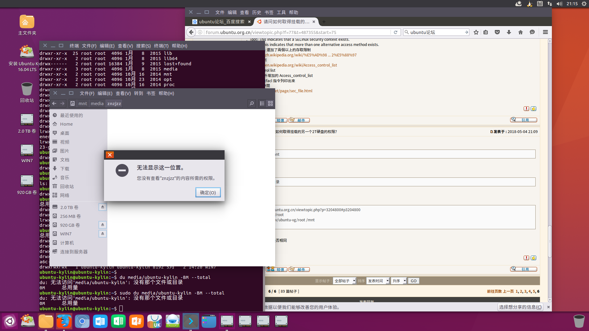589x331 pixels.
Task: Open 发表时间 sort dropdown
Action: 378,281
